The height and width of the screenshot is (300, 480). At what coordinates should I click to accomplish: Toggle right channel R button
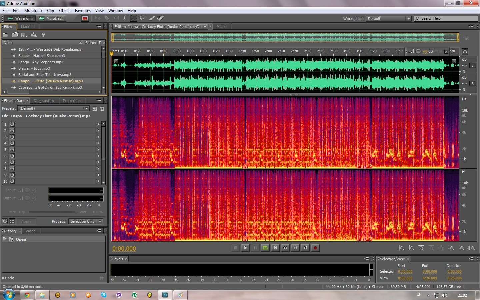click(472, 83)
